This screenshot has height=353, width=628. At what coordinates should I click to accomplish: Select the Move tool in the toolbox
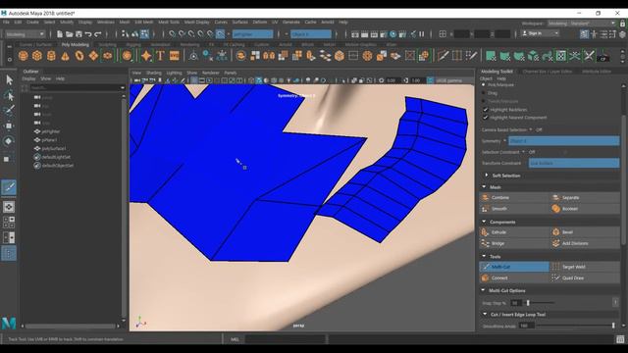click(9, 126)
